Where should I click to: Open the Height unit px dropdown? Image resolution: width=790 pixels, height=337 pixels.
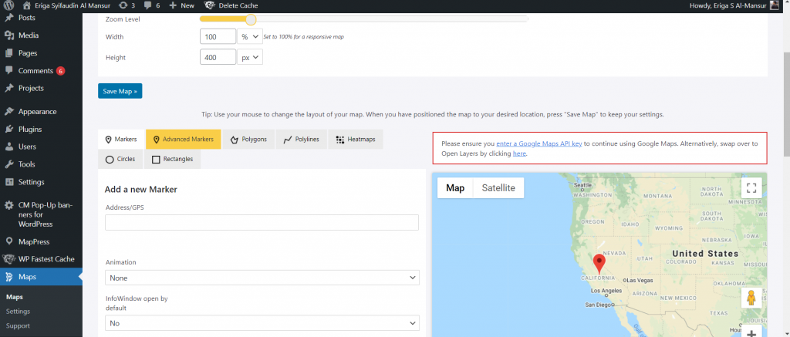click(250, 57)
